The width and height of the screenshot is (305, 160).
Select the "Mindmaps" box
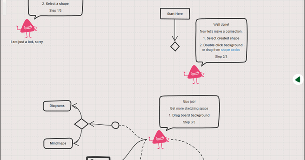(x=58, y=143)
